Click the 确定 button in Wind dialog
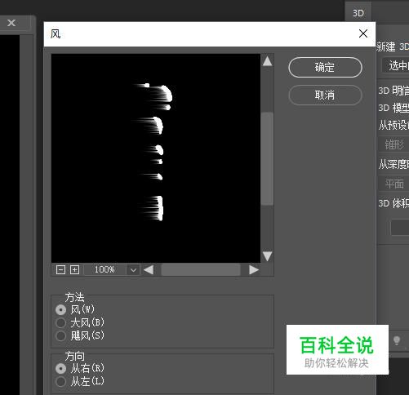Image resolution: width=409 pixels, height=395 pixels. click(x=325, y=67)
